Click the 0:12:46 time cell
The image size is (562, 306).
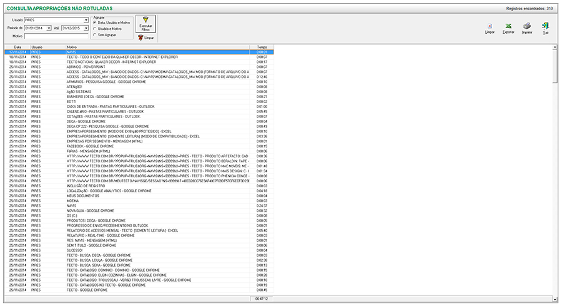tap(262, 77)
